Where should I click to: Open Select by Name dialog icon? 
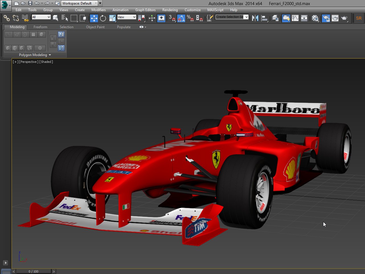click(x=65, y=18)
